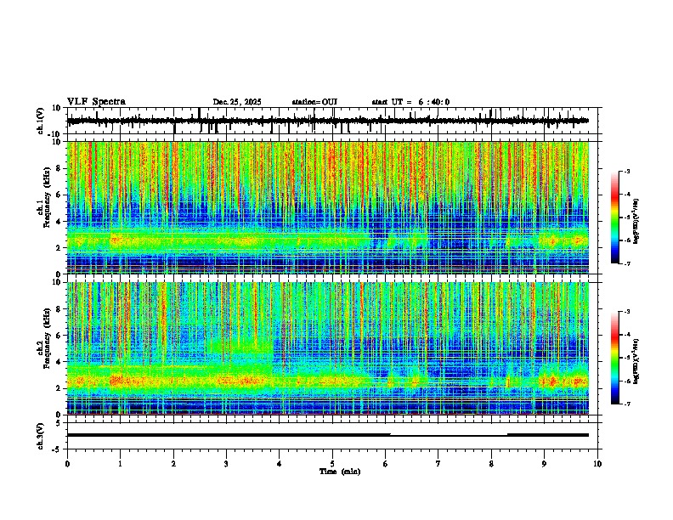Screen dimensions: 673x520
Task: Click the ch.3 voltage trace panel
Action: (x=334, y=436)
